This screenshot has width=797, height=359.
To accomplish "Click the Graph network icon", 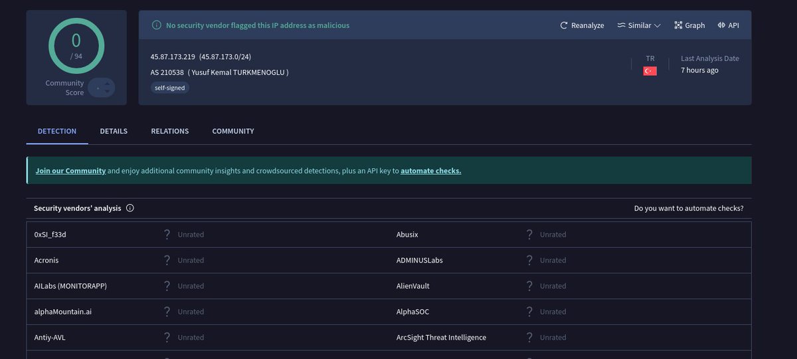I will point(678,25).
